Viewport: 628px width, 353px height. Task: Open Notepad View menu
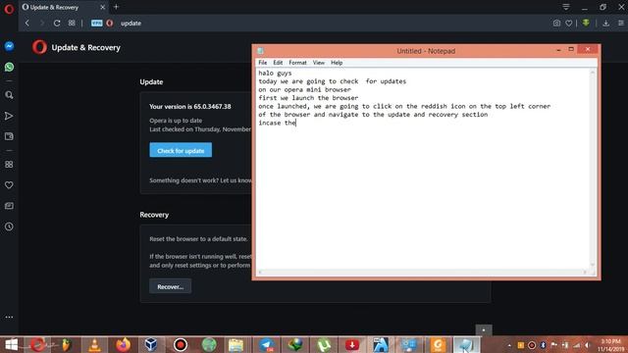(319, 63)
